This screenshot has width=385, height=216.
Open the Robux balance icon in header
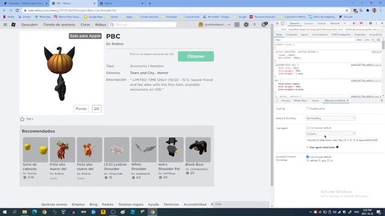pyautogui.click(x=246, y=25)
